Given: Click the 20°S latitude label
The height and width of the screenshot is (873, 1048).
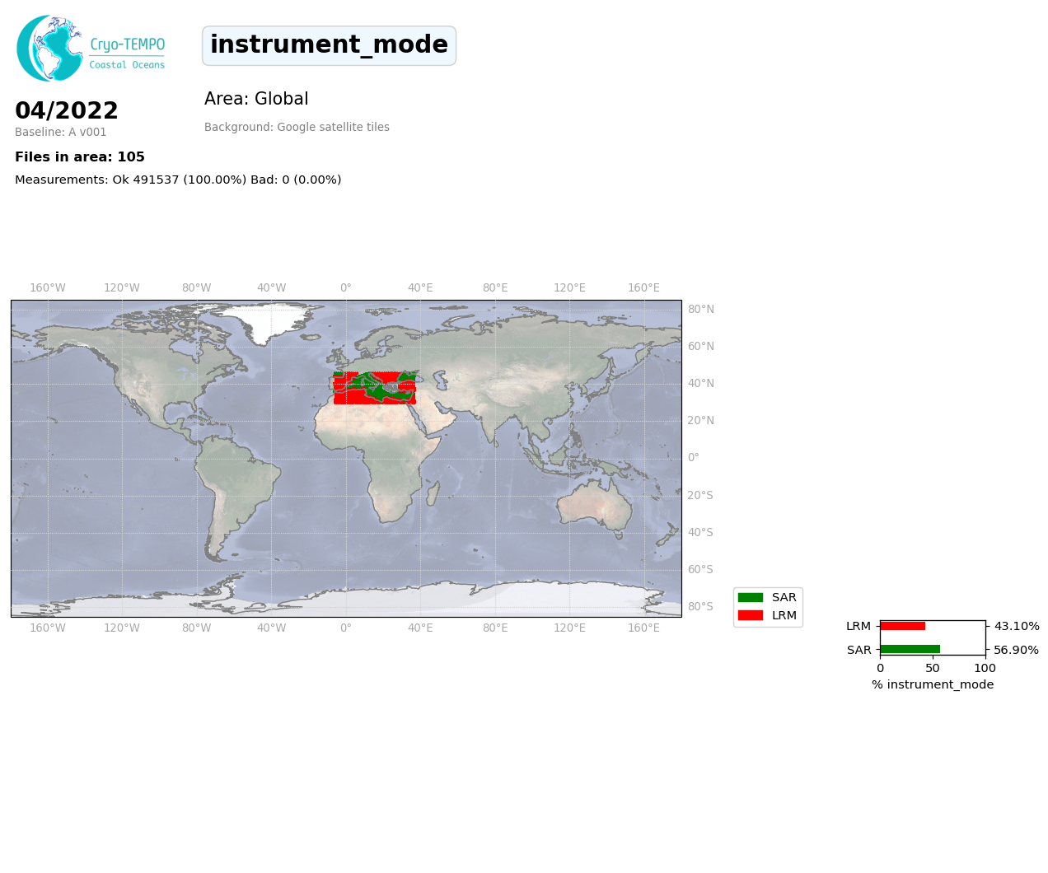Looking at the screenshot, I should pyautogui.click(x=700, y=495).
